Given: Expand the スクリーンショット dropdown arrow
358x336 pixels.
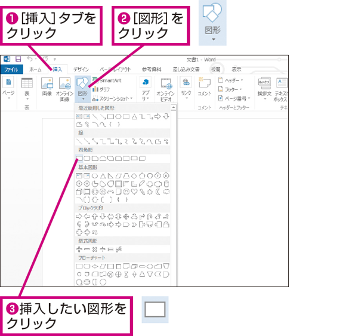Looking at the screenshot, I should 131,98.
